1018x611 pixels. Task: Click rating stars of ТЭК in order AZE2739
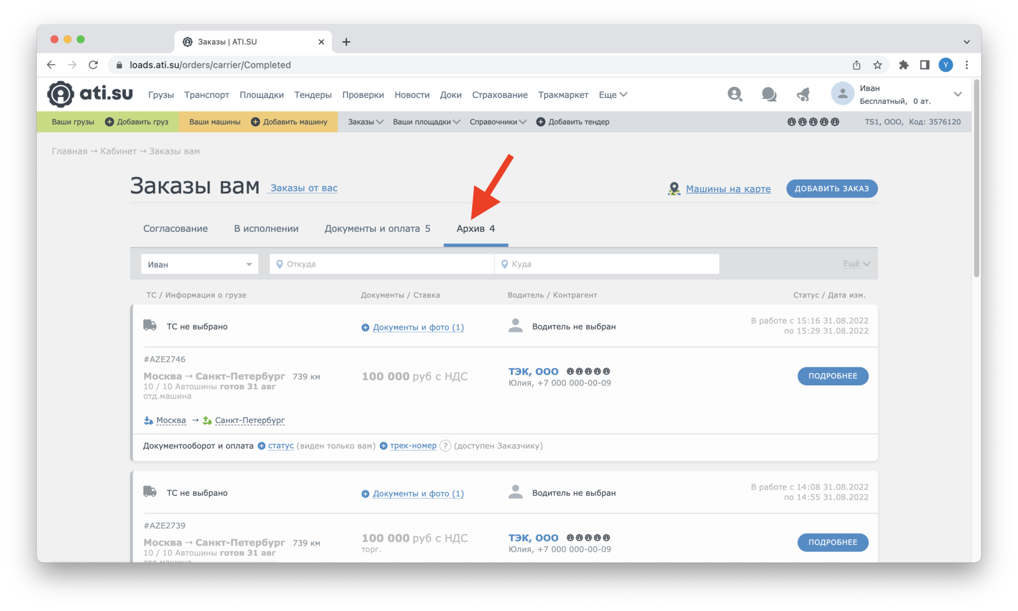pyautogui.click(x=588, y=538)
